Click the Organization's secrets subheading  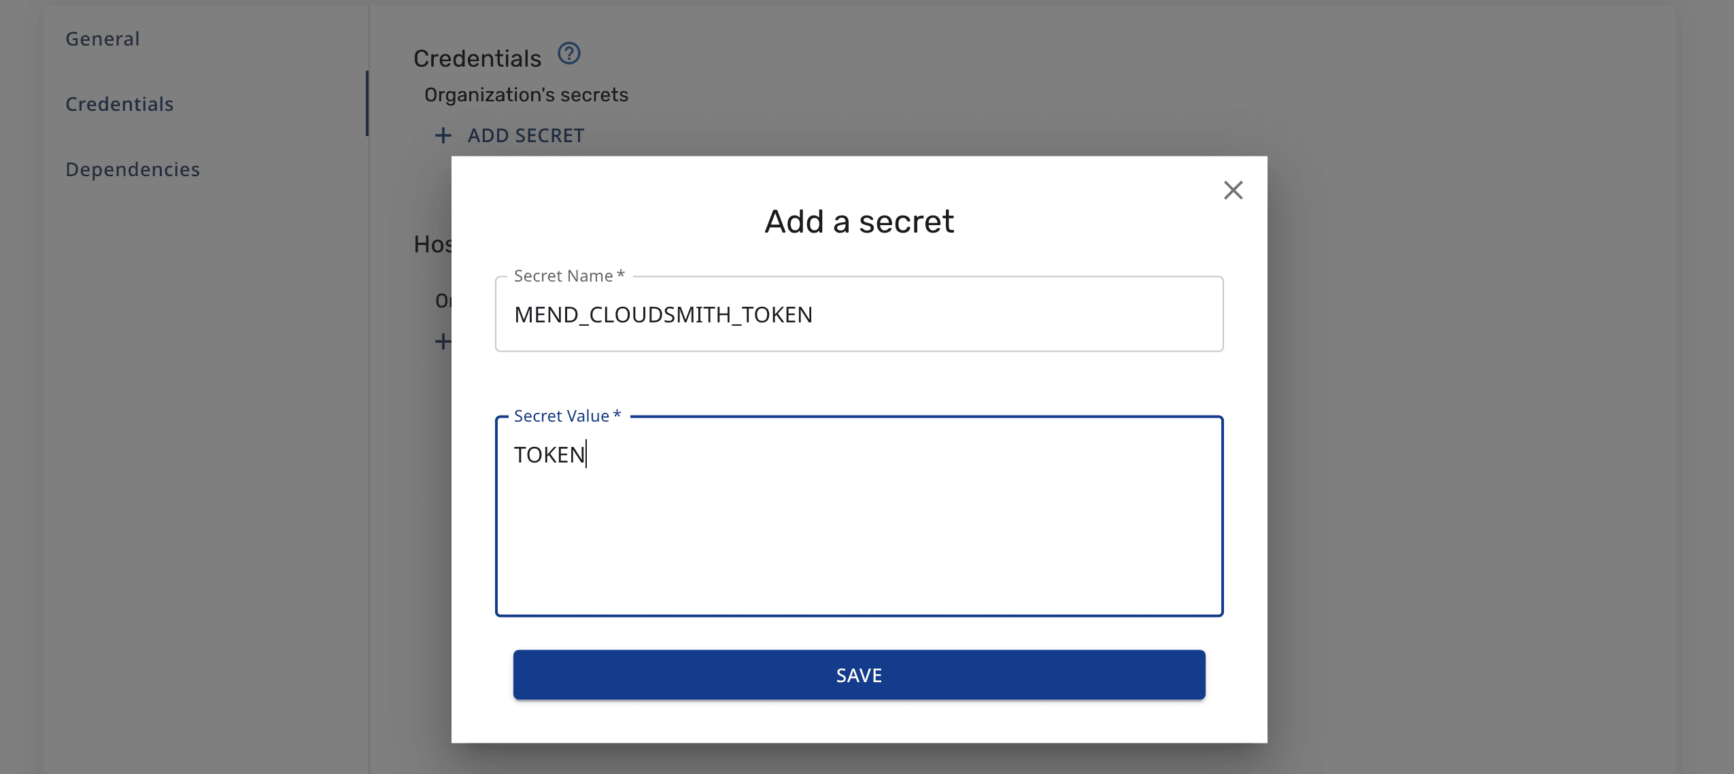[x=526, y=95]
